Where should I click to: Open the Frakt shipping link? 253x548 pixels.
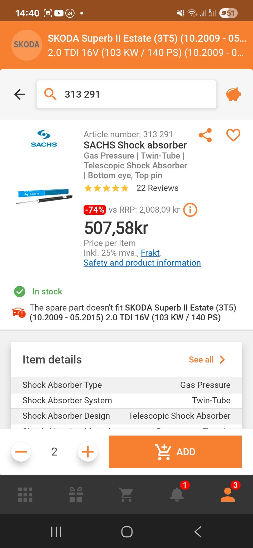point(150,253)
